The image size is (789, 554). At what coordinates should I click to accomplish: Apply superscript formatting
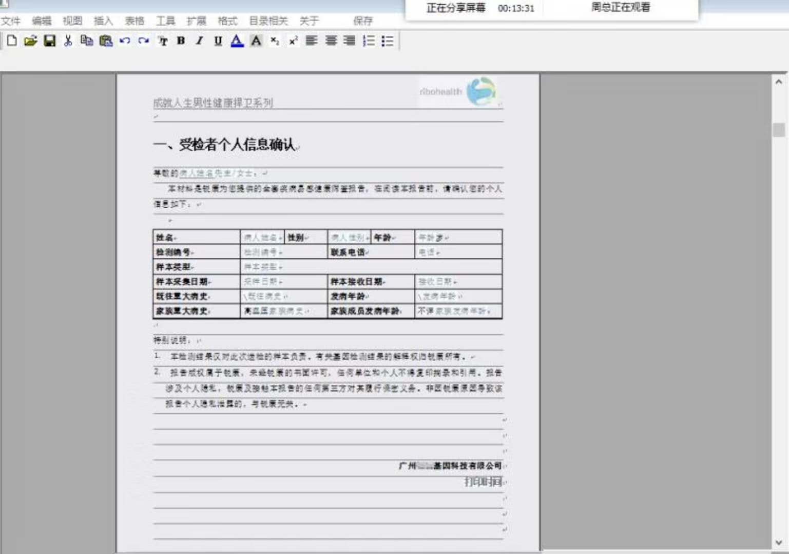tap(293, 41)
